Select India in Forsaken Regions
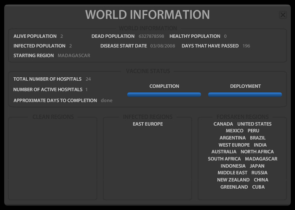The image size is (295, 210). (260, 145)
